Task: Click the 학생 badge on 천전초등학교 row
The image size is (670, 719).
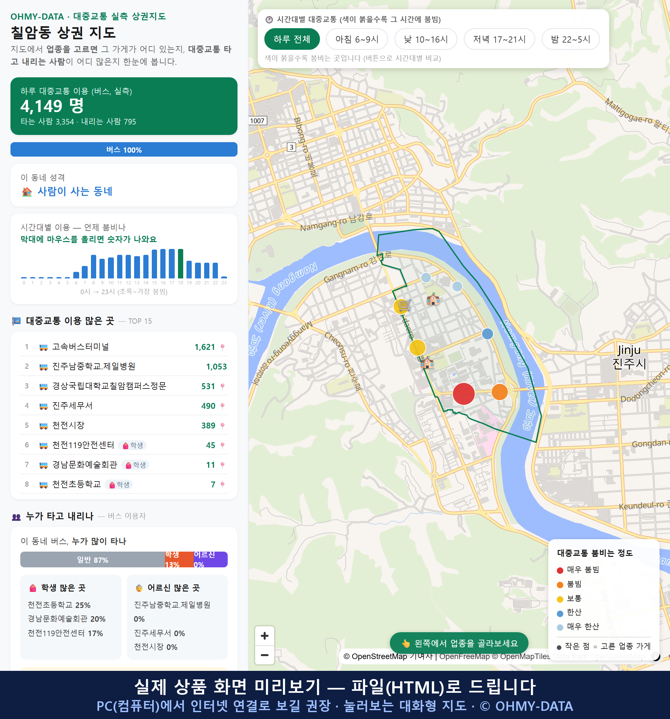Action: 119,485
